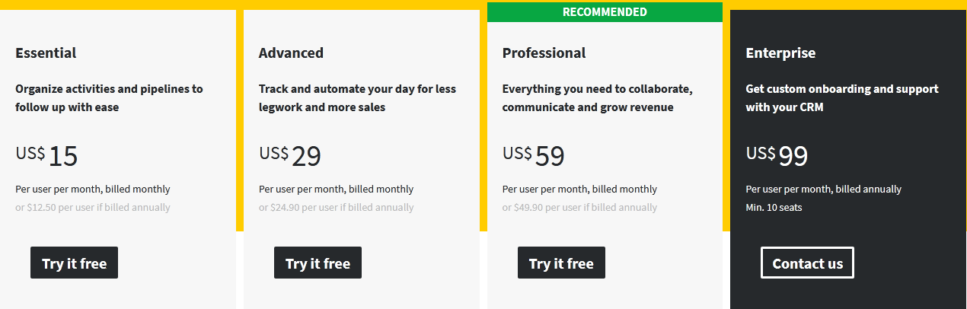Click Try it free under Essential plan
The height and width of the screenshot is (309, 967).
(x=74, y=263)
